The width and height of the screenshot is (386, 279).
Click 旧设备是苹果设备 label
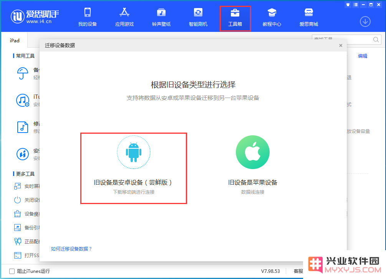coord(253,183)
